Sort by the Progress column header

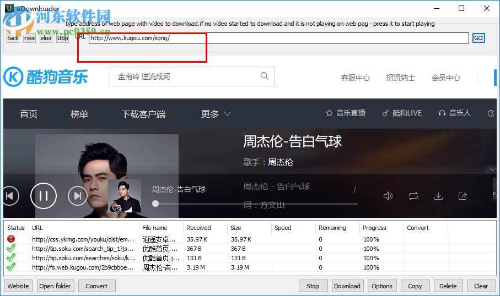[382, 228]
